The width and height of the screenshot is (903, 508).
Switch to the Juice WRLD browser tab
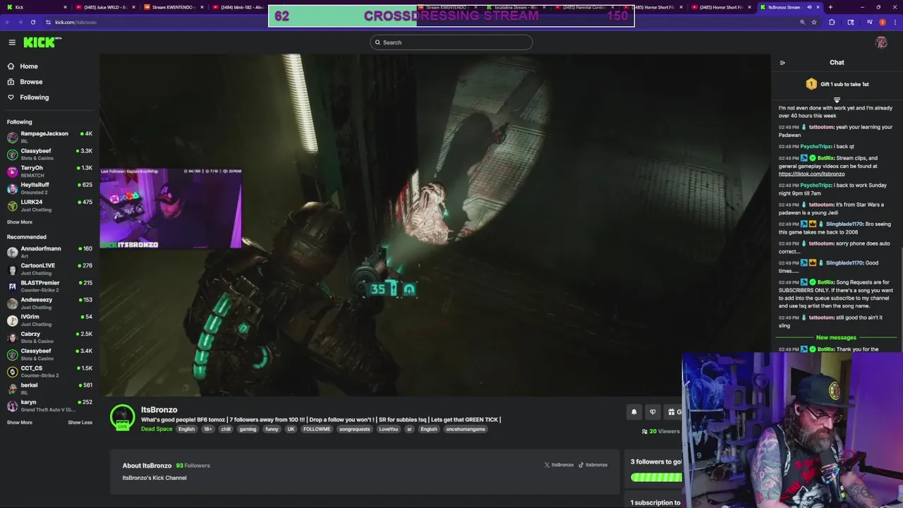click(104, 7)
